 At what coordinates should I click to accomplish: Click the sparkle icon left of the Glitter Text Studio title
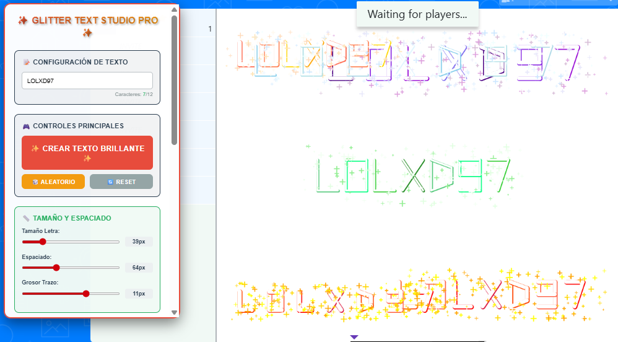(x=22, y=20)
